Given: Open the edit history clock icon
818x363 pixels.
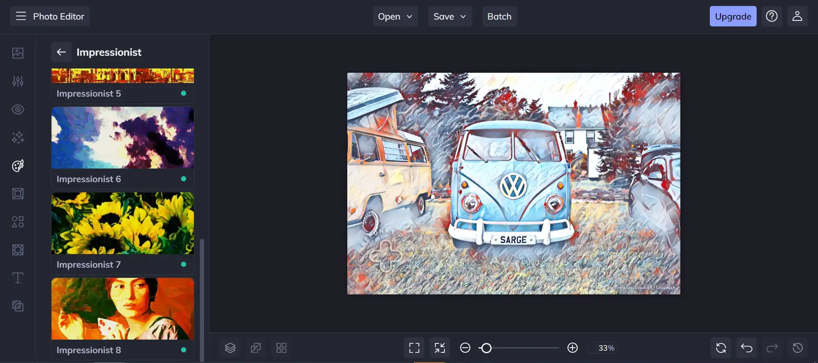Looking at the screenshot, I should pyautogui.click(x=798, y=348).
